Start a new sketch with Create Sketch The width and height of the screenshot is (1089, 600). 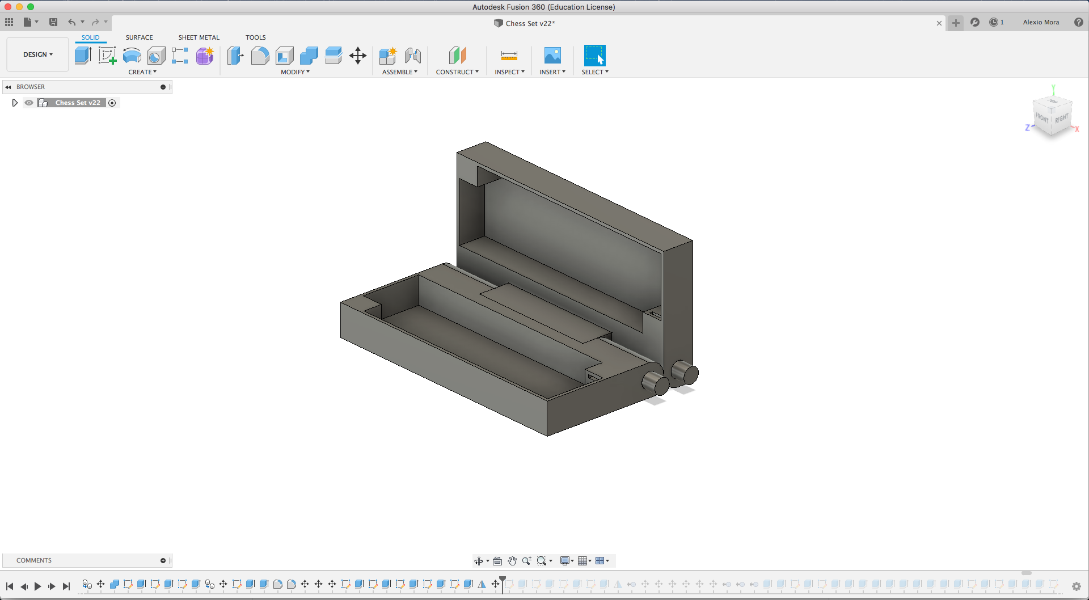[x=107, y=56]
